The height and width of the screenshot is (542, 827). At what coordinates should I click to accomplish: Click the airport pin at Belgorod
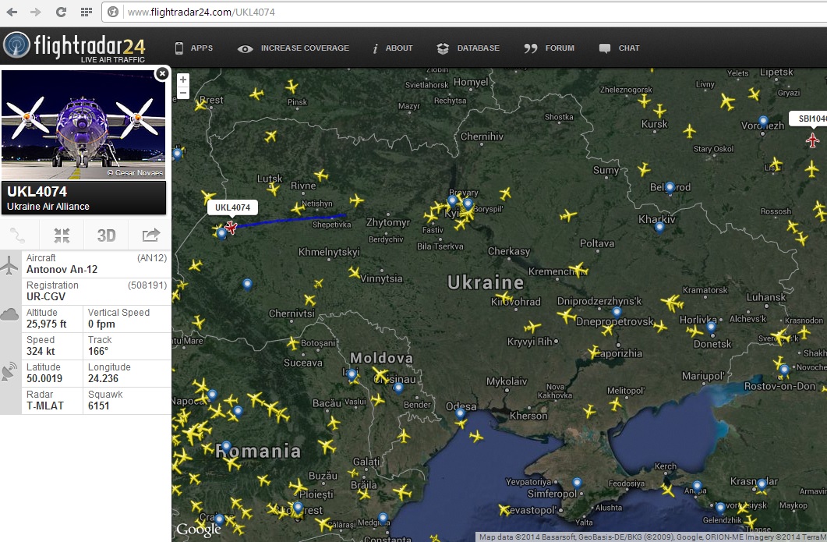pyautogui.click(x=670, y=187)
